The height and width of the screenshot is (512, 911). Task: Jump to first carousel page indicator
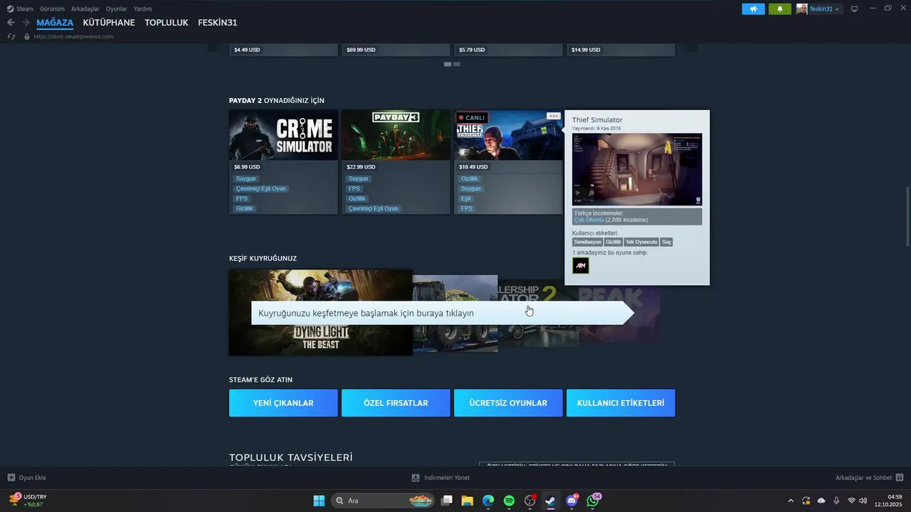448,64
